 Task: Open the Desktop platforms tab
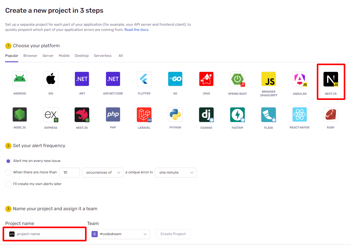point(82,56)
